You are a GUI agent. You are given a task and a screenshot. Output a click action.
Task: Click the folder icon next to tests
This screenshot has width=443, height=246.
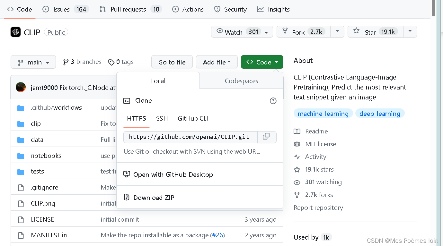click(x=21, y=172)
